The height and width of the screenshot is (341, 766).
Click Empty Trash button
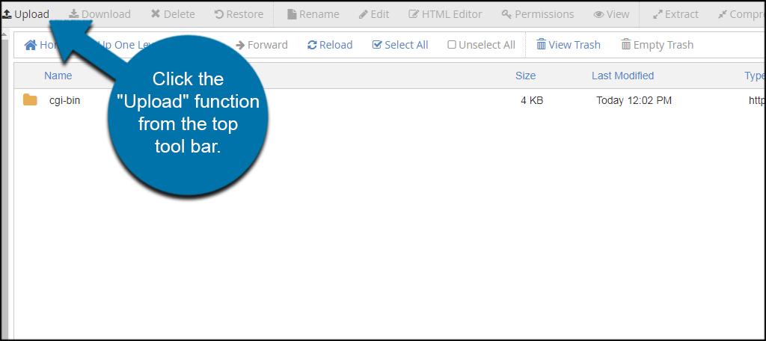(657, 45)
